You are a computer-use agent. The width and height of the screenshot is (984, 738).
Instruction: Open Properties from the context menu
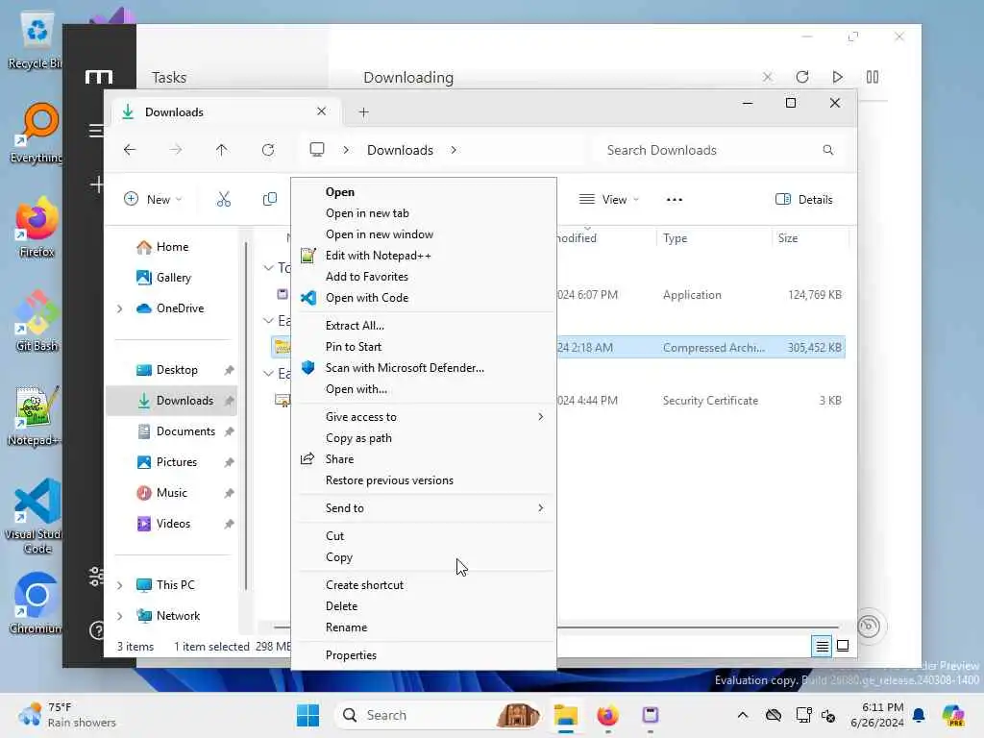click(351, 655)
